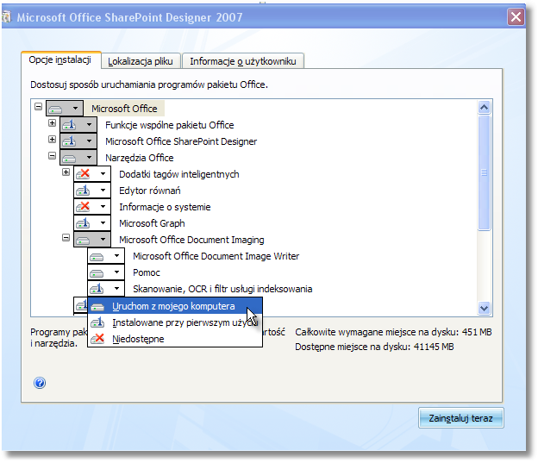Click red X icon for Dodatki tagów inteligentnych
This screenshot has height=463, width=538.
83,174
